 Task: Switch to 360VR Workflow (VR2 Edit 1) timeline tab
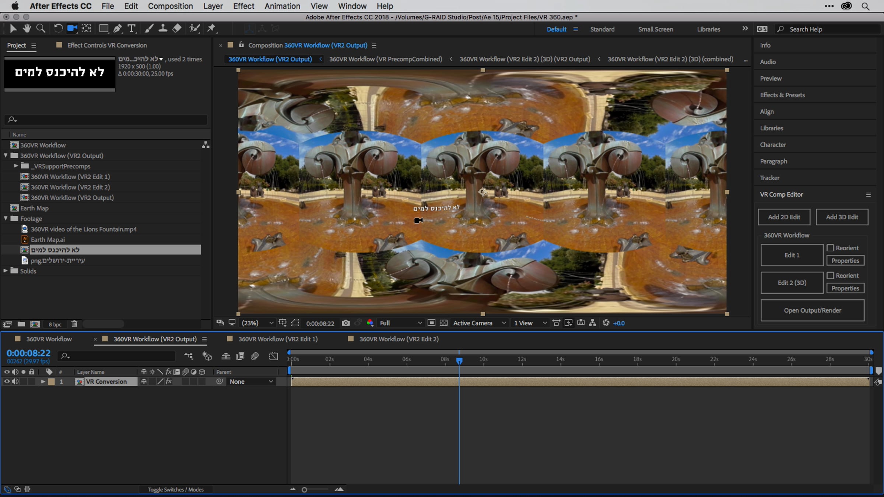pos(278,339)
